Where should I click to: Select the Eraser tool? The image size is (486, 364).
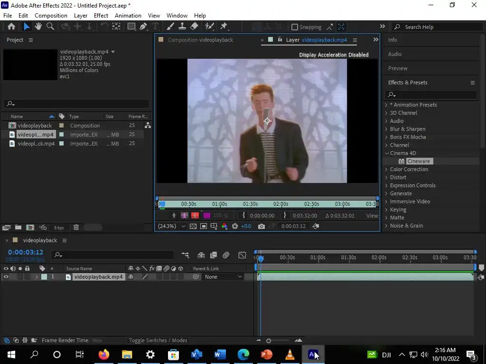[194, 27]
